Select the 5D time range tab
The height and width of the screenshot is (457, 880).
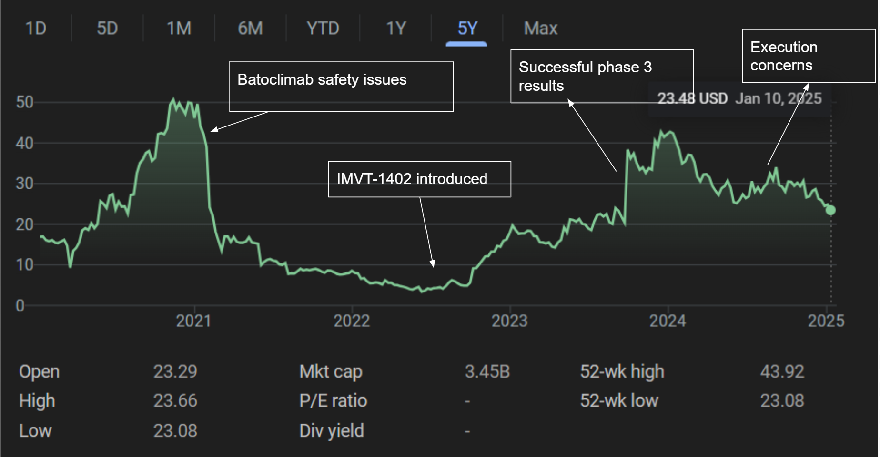pyautogui.click(x=107, y=28)
